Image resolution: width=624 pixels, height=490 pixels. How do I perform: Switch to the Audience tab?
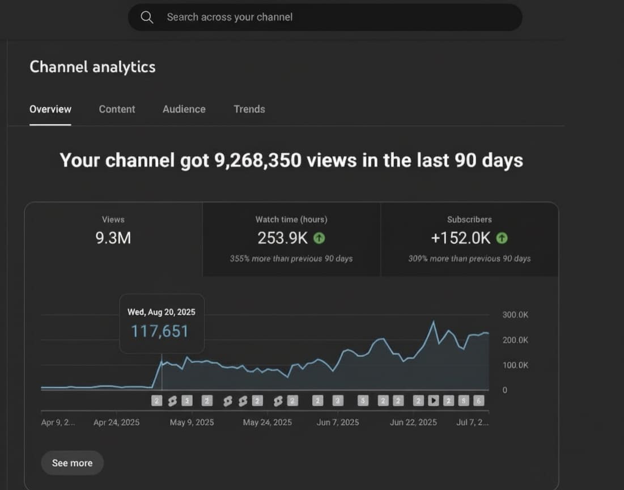tap(184, 109)
